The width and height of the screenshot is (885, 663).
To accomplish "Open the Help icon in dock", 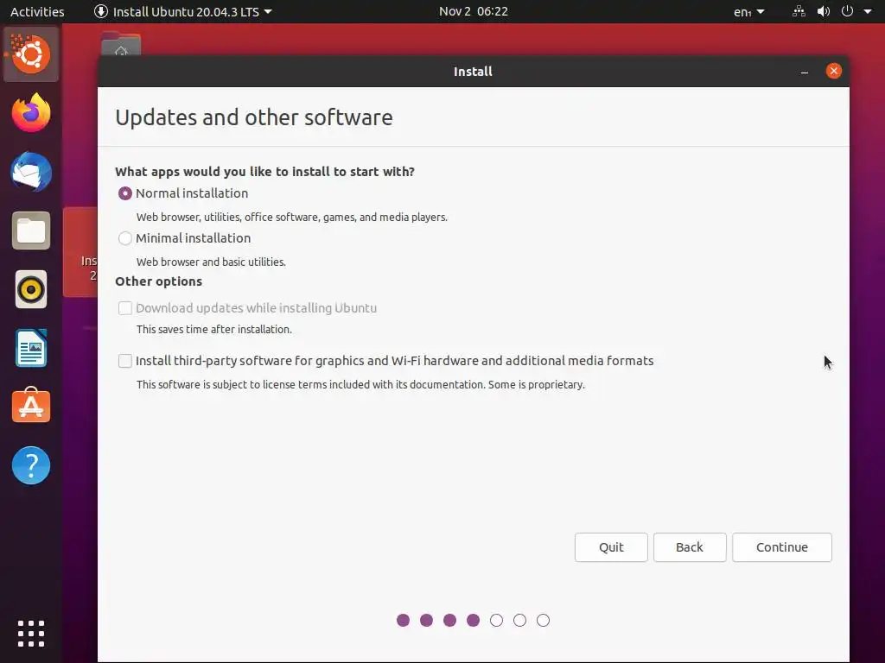I will pos(31,465).
